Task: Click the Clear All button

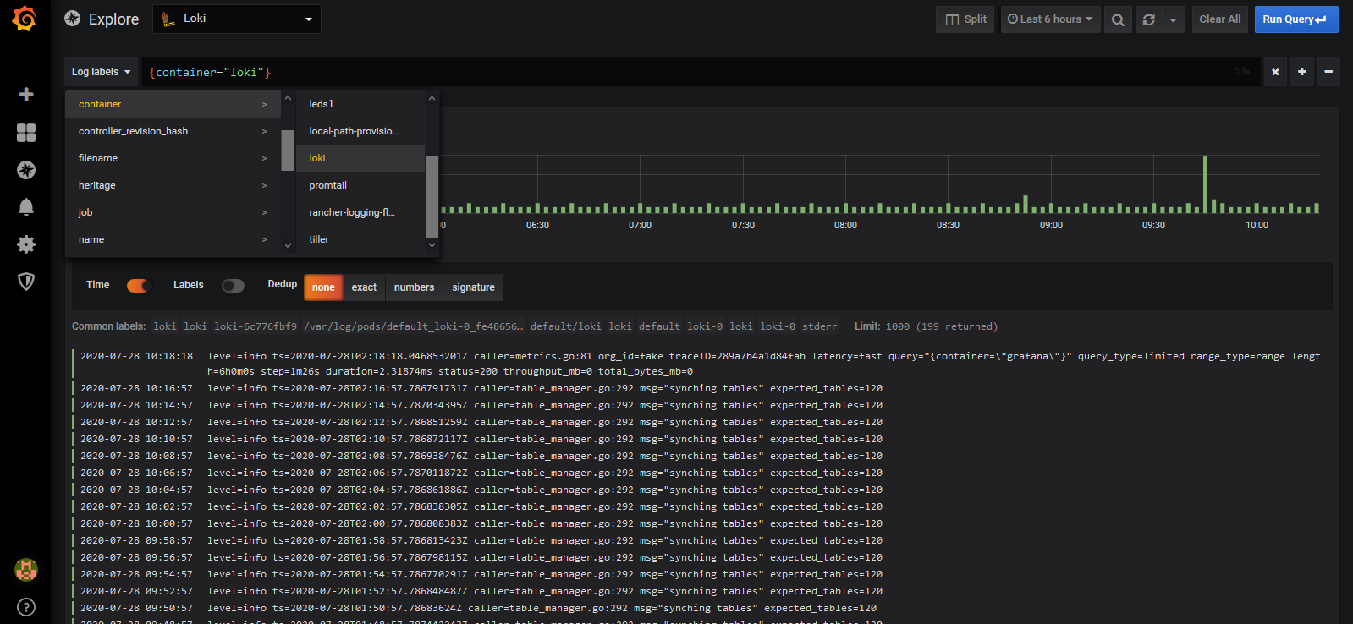Action: [x=1219, y=19]
